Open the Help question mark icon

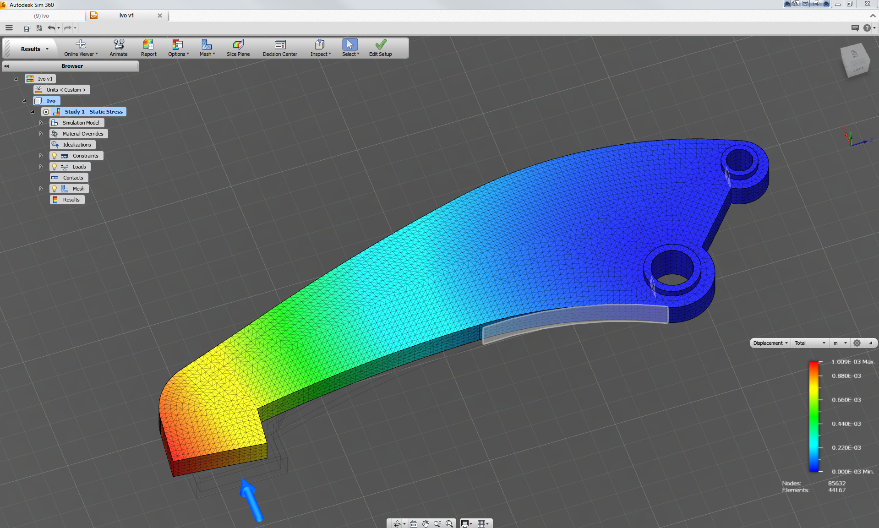867,28
